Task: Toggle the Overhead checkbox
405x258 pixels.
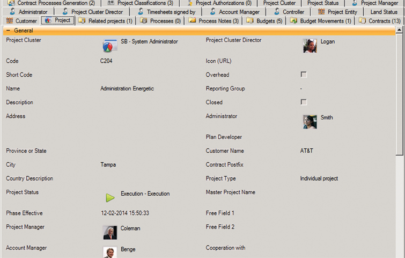Action: (304, 75)
